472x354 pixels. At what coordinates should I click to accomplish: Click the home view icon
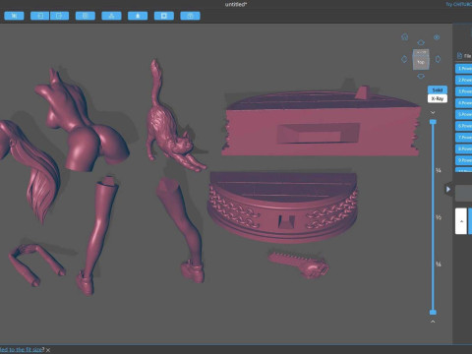[405, 37]
